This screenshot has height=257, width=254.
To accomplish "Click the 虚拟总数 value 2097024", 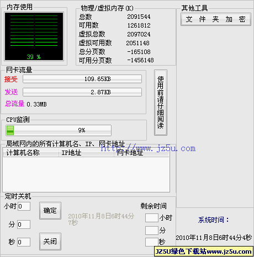I will click(139, 34).
